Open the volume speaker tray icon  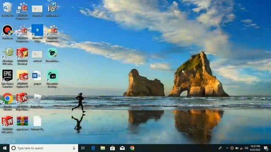pyautogui.click(x=246, y=148)
